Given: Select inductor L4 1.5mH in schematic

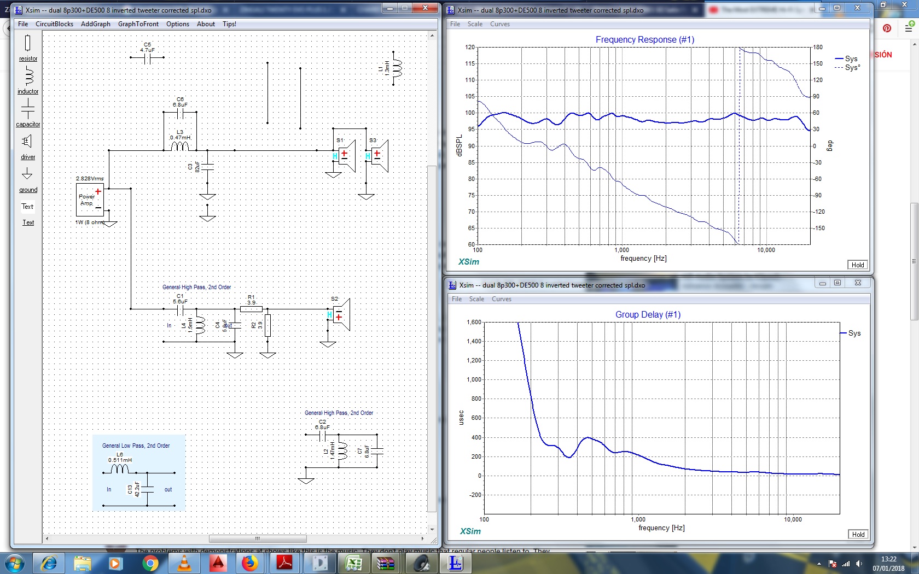Looking at the screenshot, I should click(x=196, y=325).
